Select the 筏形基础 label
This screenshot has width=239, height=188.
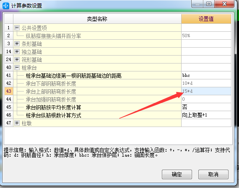point(31,60)
